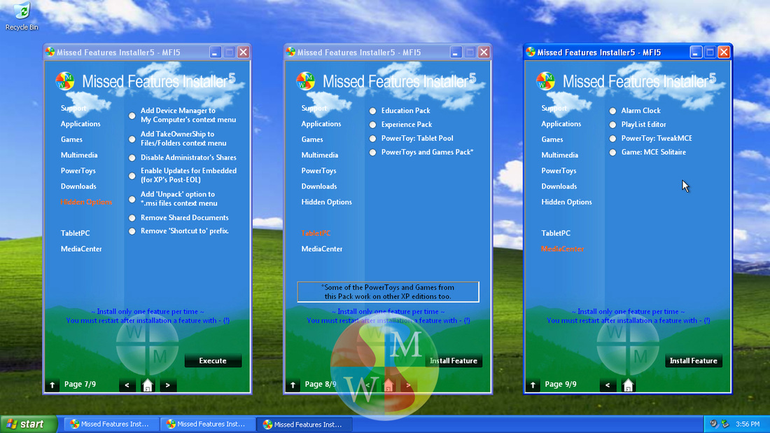Click the 'Page 9/9' page indicator text
This screenshot has height=433, width=770.
pyautogui.click(x=560, y=385)
